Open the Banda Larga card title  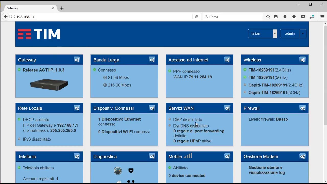[x=106, y=60]
